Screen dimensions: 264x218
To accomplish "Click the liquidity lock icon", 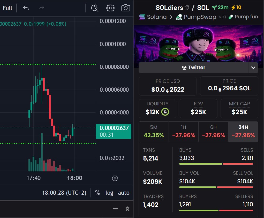I will [165, 112].
